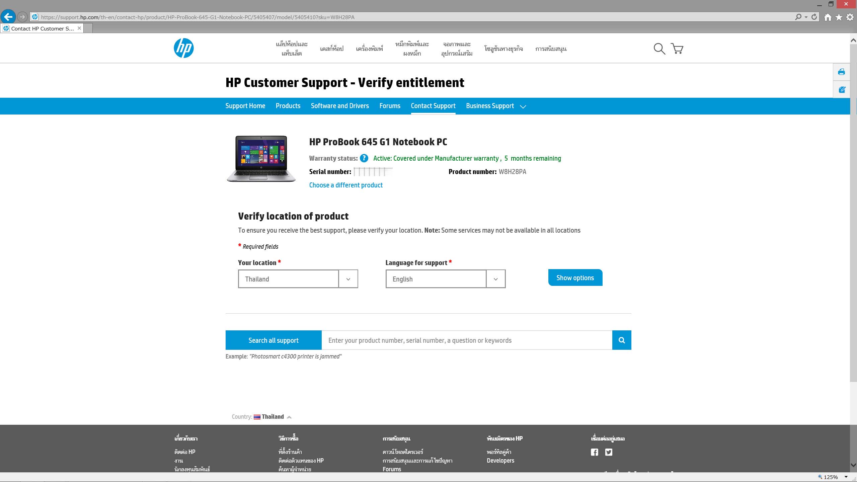Go to Support Home tab
857x482 pixels.
click(x=245, y=106)
